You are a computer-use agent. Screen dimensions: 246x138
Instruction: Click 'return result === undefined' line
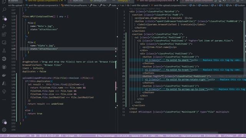tap(45, 104)
